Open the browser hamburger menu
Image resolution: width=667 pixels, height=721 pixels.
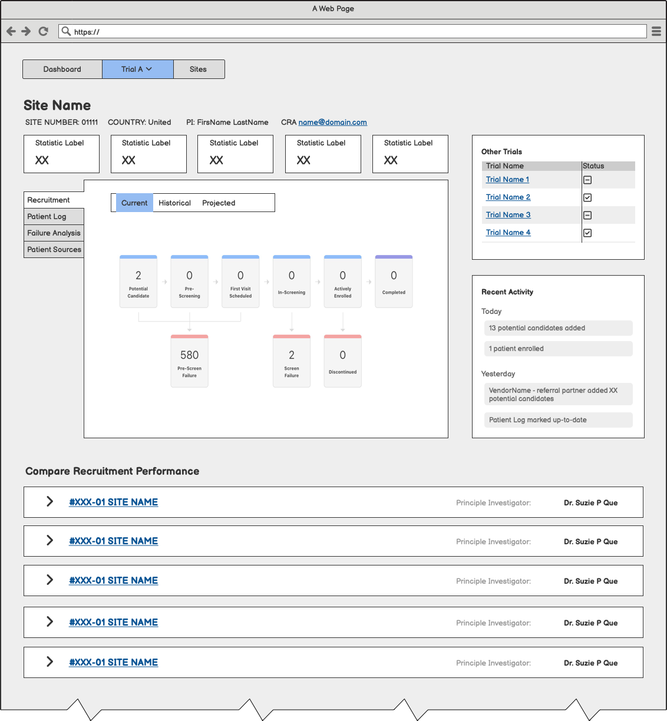point(656,31)
